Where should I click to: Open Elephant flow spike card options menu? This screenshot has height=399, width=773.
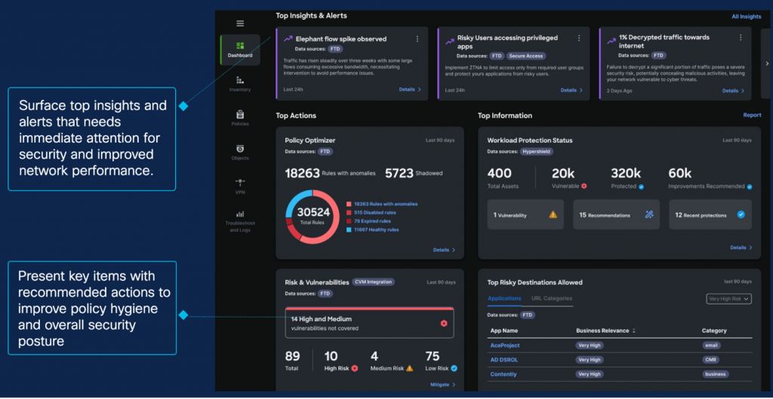(x=417, y=39)
